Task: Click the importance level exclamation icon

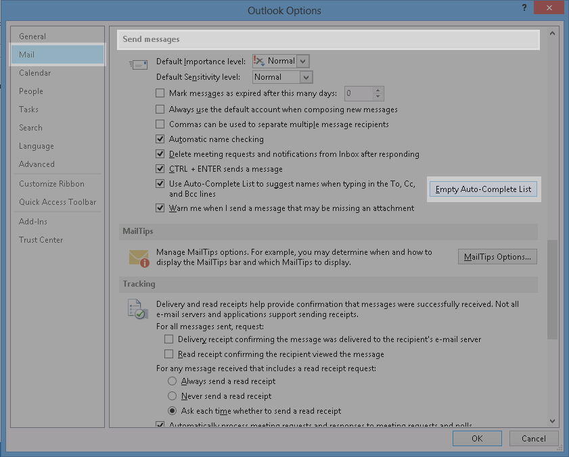Action: click(258, 61)
